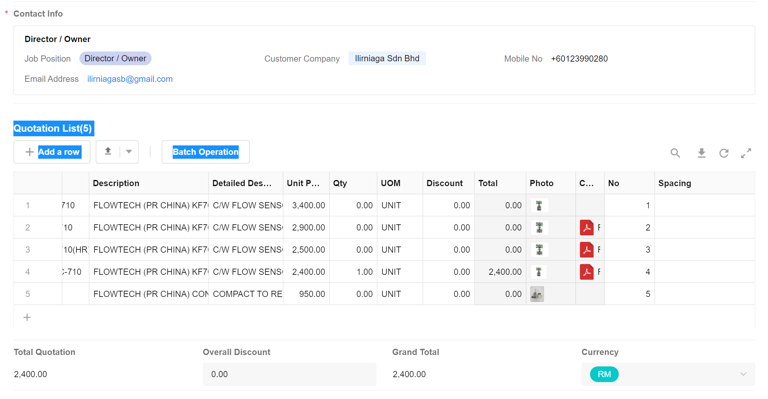Open the Currency RM dropdown
Screen dimensions: 768x399
coord(668,374)
